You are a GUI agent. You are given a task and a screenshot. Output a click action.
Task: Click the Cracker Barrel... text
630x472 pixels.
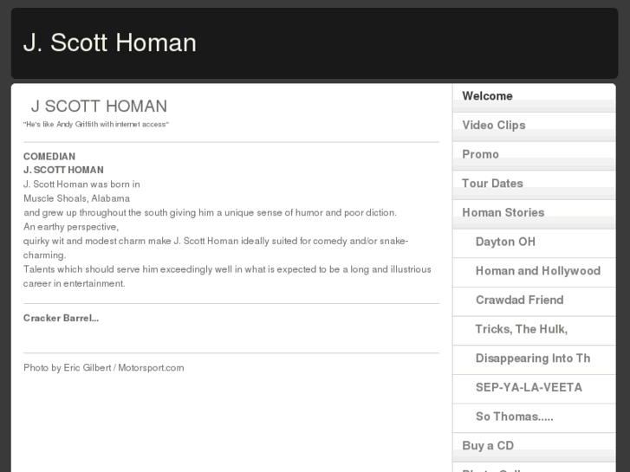61,318
